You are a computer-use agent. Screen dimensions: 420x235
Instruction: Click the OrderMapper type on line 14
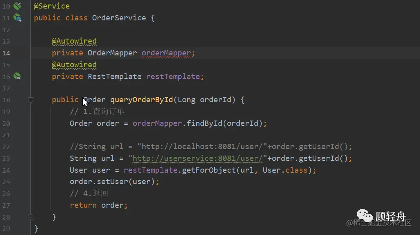pyautogui.click(x=112, y=53)
